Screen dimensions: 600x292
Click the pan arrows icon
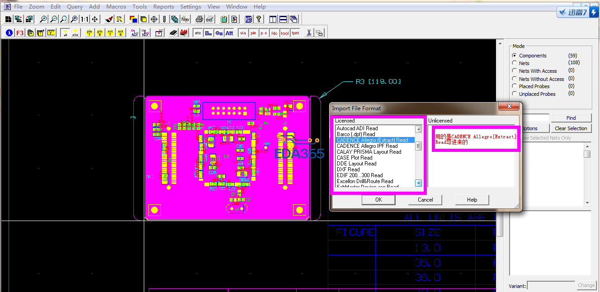tap(95, 19)
